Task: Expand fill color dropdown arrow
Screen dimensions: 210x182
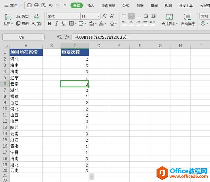Action: tap(96, 24)
